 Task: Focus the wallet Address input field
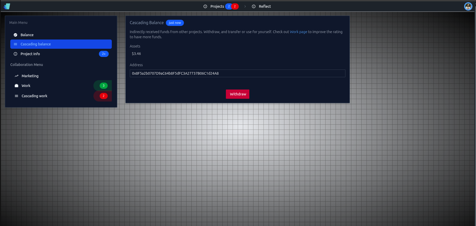(x=237, y=73)
